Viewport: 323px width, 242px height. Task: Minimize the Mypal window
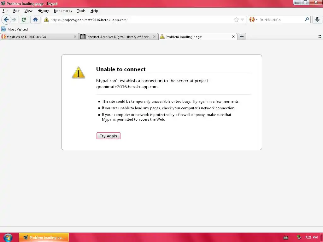click(x=297, y=3)
